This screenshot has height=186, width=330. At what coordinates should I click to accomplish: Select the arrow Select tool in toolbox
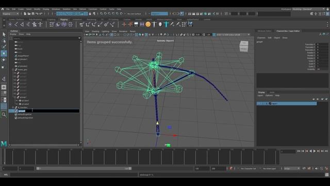[4, 34]
